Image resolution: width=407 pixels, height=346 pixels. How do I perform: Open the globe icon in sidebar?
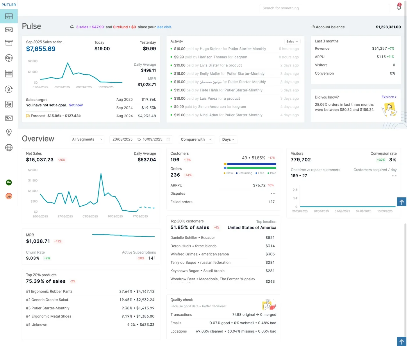point(9,148)
